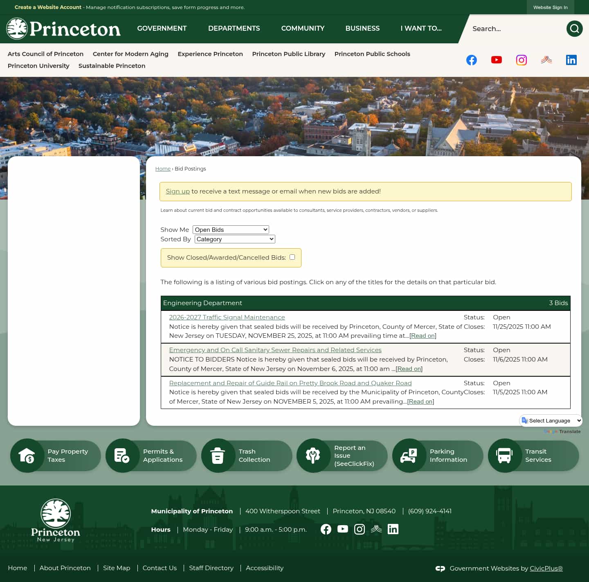Click the Report an Issue wrench icon
This screenshot has height=582, width=589.
313,455
